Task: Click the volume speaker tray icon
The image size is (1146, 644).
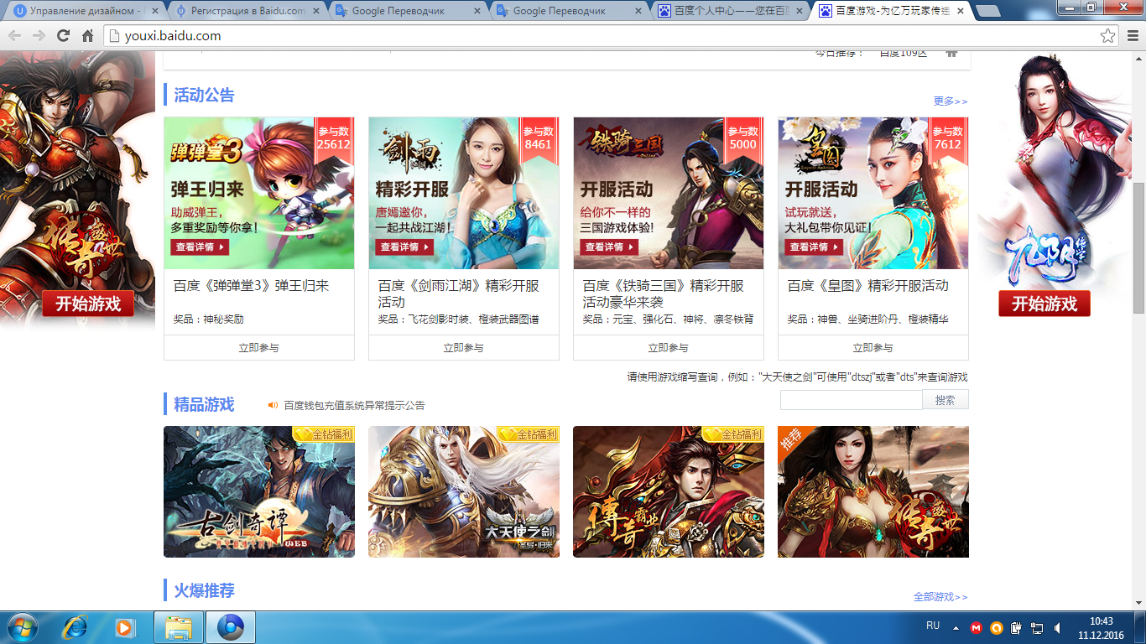Action: 1058,627
